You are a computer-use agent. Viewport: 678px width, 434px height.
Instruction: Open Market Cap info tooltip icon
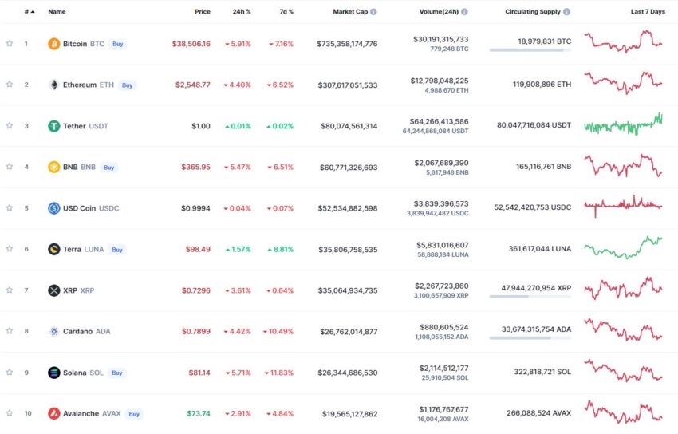point(373,12)
